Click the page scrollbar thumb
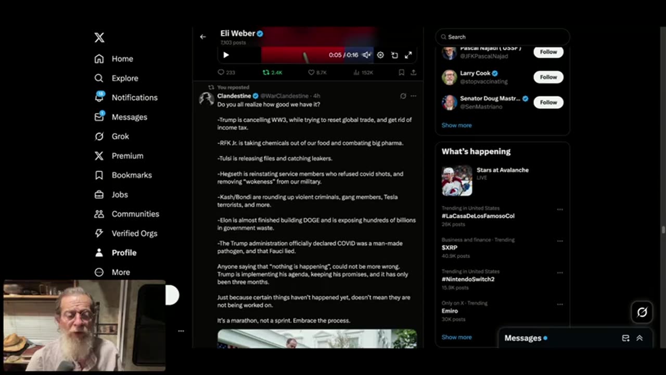Screen dimensions: 666x375 tap(663, 230)
